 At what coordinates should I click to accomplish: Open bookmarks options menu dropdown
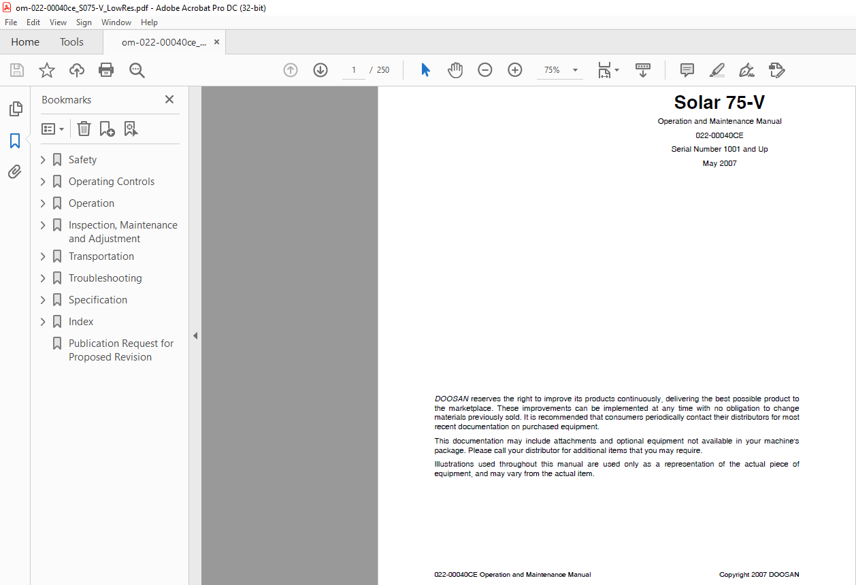pos(53,129)
